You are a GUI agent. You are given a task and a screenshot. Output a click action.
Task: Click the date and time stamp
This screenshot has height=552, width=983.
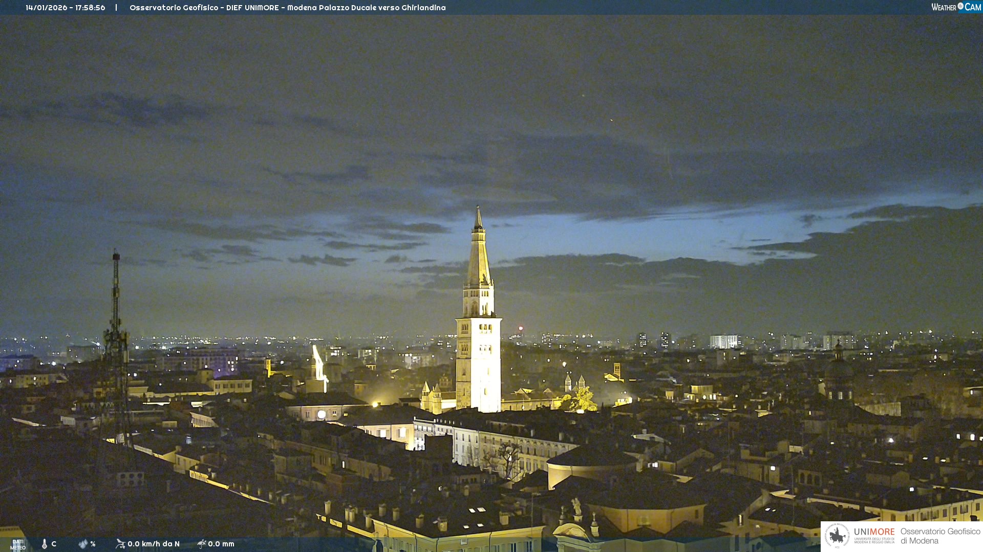point(66,8)
